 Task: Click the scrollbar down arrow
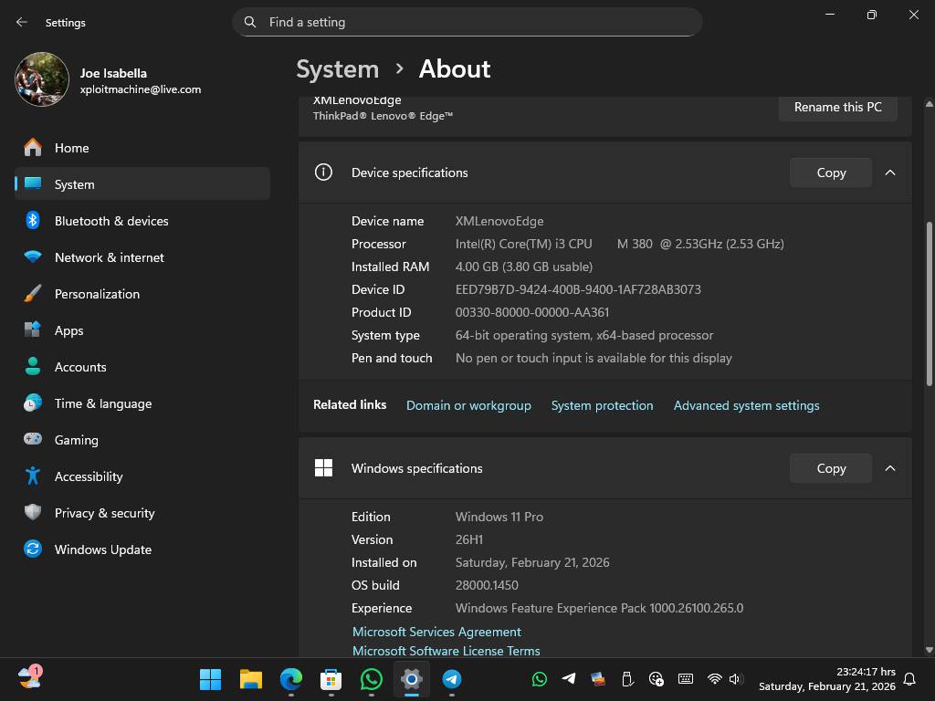click(x=929, y=650)
